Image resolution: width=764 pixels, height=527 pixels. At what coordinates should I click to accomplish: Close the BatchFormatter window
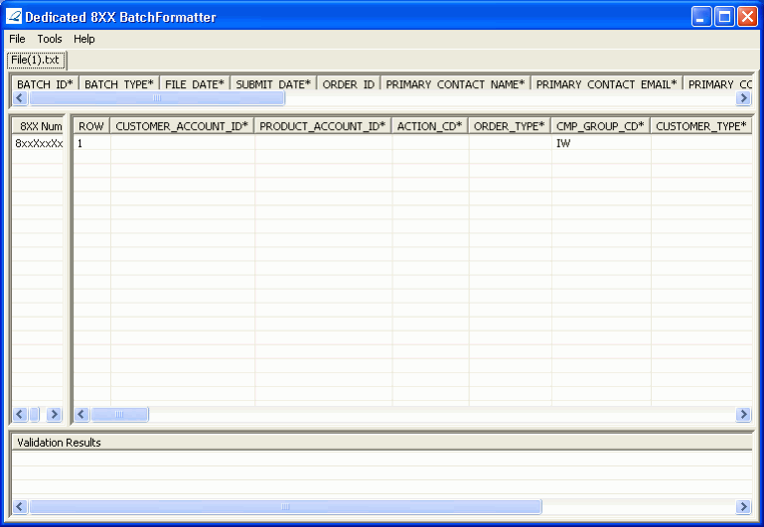pos(747,17)
